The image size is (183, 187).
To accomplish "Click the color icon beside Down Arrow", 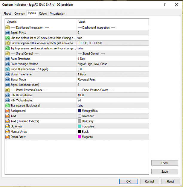I will (x=7, y=137).
